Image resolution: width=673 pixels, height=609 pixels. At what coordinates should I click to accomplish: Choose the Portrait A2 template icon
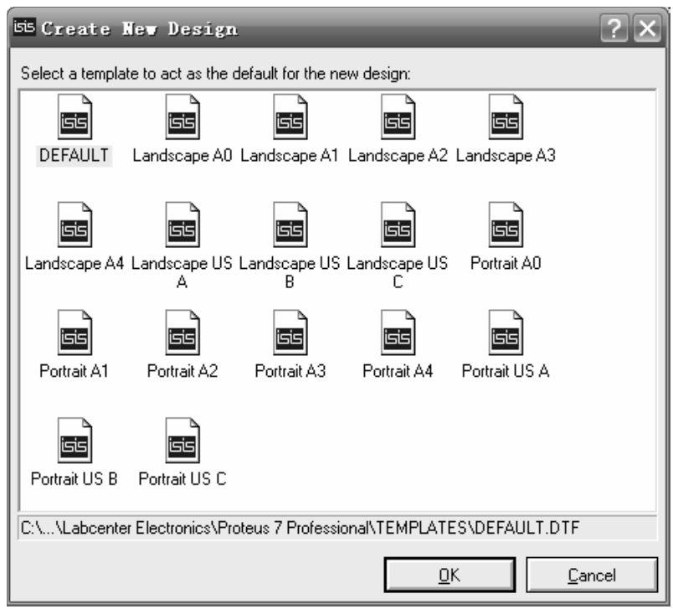coord(182,333)
